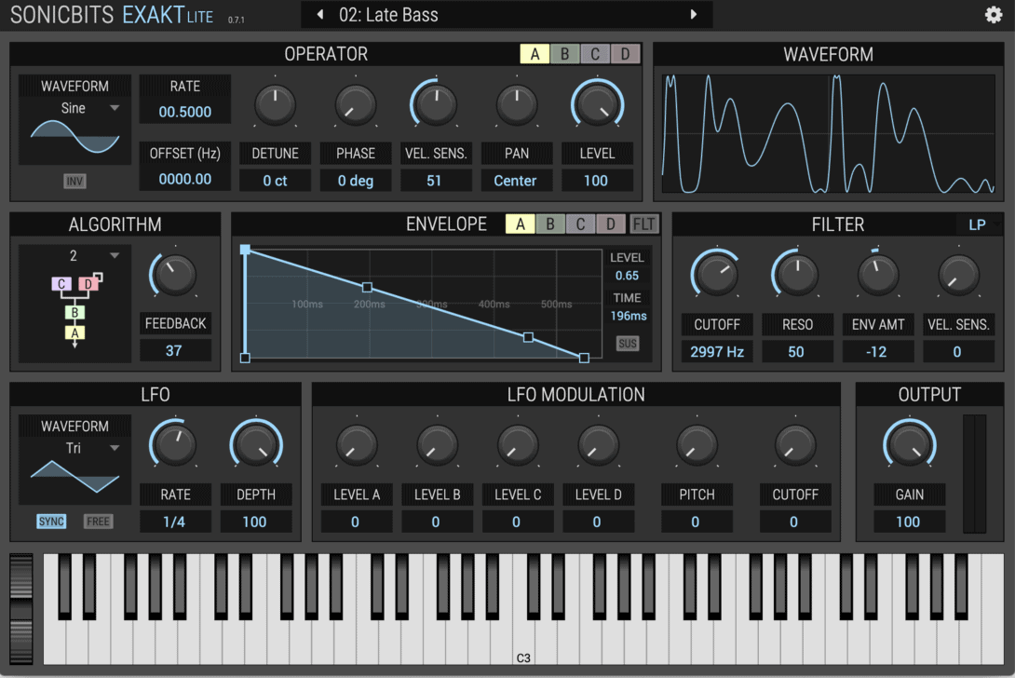1015x678 pixels.
Task: Click the pitch wheel beside the keyboard
Action: [21, 608]
